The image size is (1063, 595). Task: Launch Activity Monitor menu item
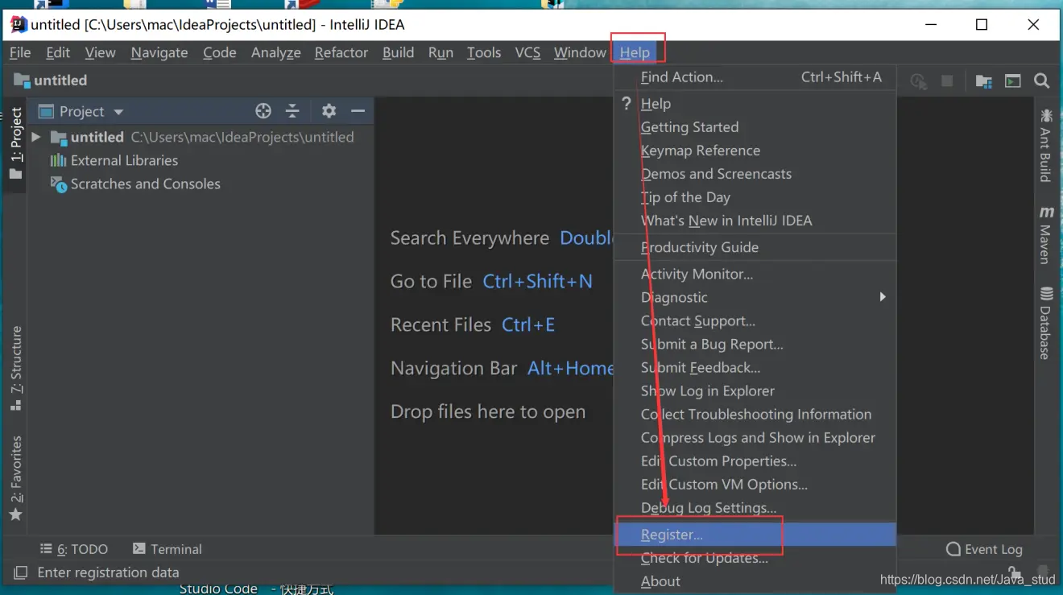pos(755,274)
